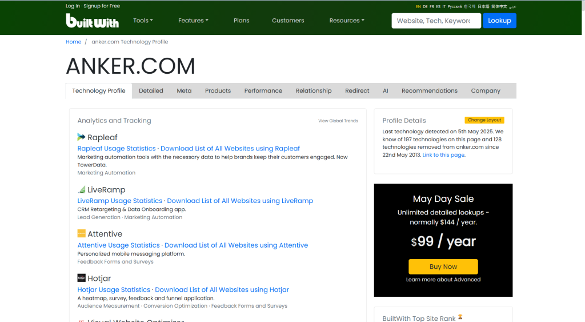Click the Audience Measurement category link
Viewport: 585px width, 322px height.
pos(109,305)
